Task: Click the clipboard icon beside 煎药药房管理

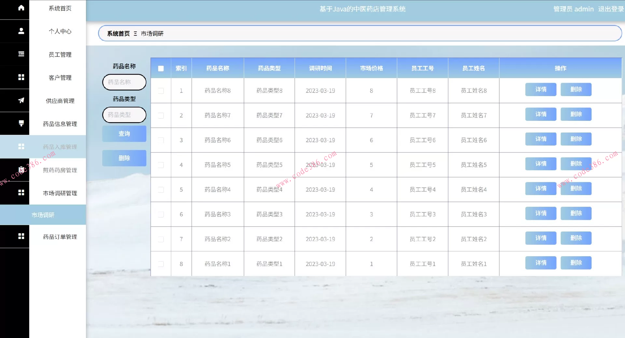Action: click(21, 170)
